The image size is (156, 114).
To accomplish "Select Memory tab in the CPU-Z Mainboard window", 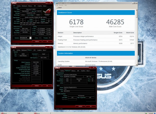I will pos(73,71).
